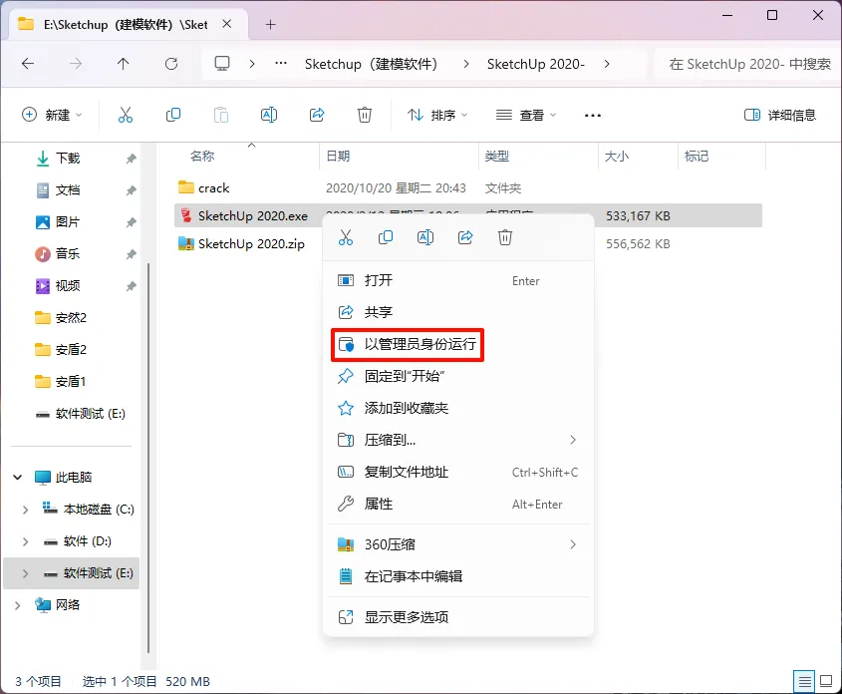Navigate to Sketchup（建模软件）breadcrumb
842x694 pixels.
[x=371, y=64]
